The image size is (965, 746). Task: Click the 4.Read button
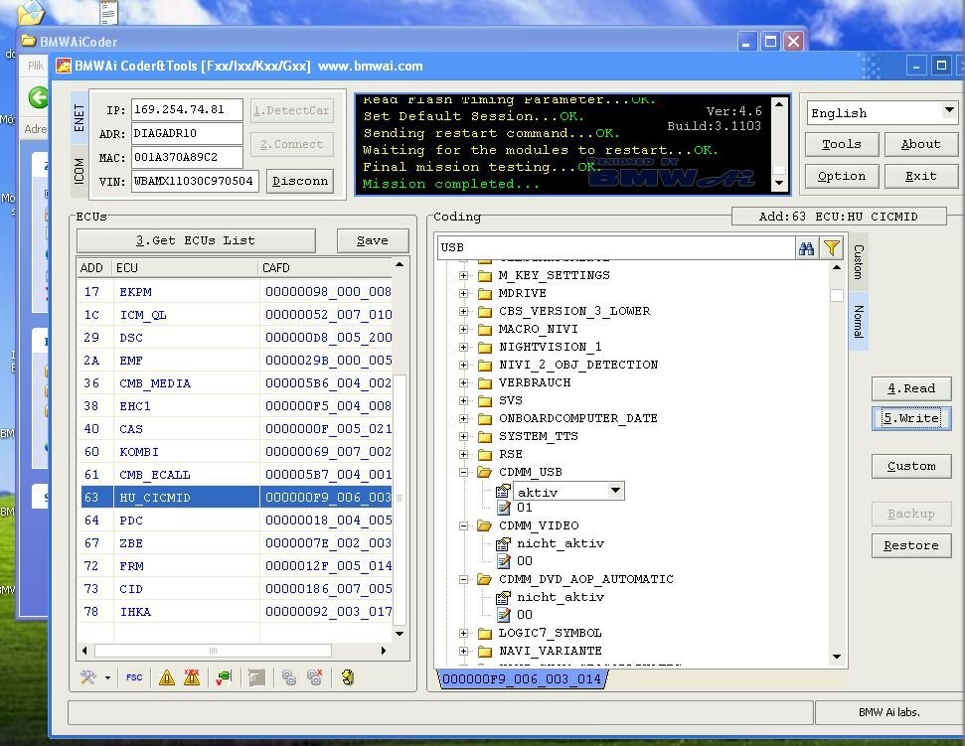tap(911, 388)
